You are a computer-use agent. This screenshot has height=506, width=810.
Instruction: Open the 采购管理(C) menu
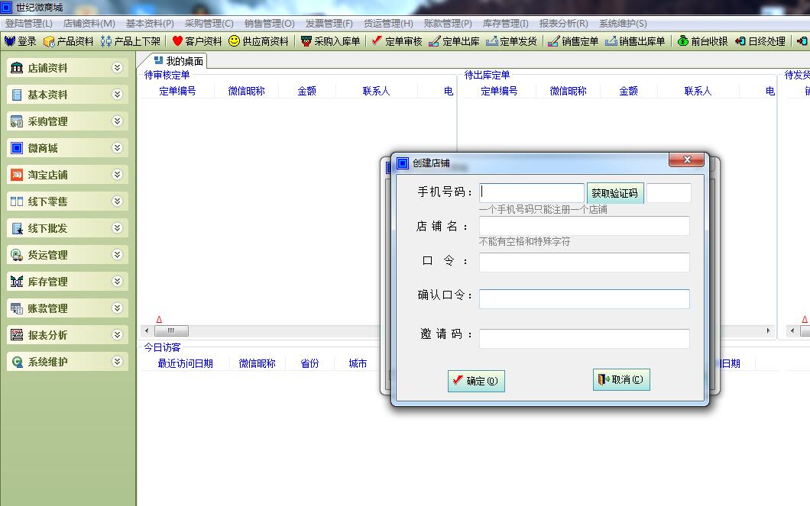[x=209, y=23]
